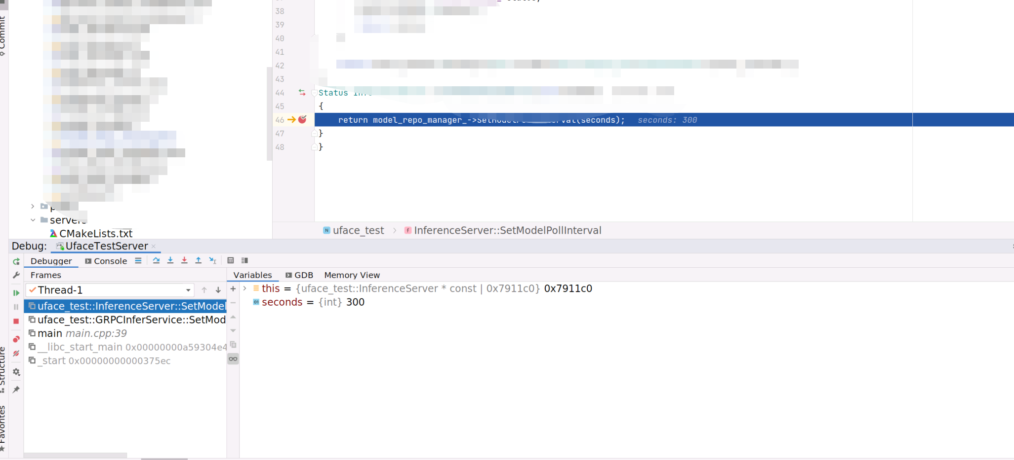Collapse the servers folder in project tree

[33, 220]
